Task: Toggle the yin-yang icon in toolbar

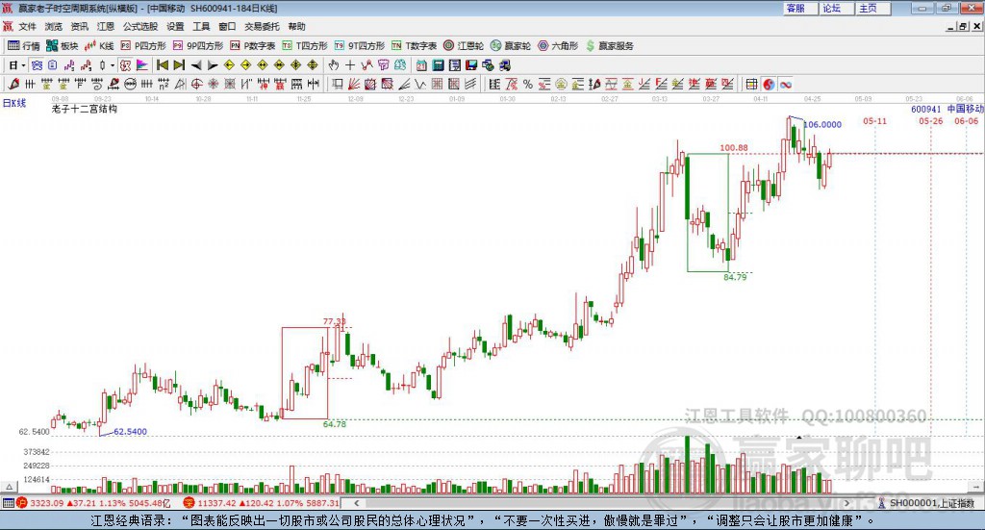Action: (x=769, y=84)
